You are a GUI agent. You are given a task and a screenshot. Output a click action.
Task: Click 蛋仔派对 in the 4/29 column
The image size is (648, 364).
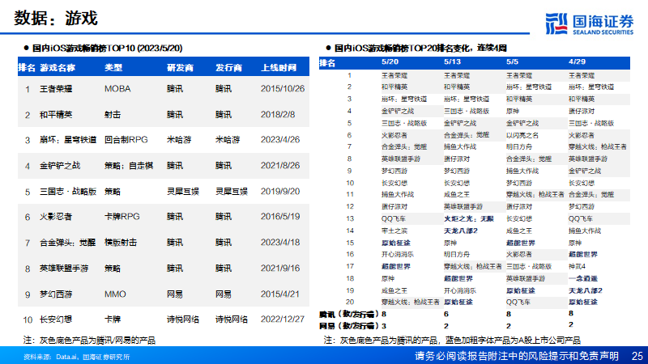click(x=582, y=112)
